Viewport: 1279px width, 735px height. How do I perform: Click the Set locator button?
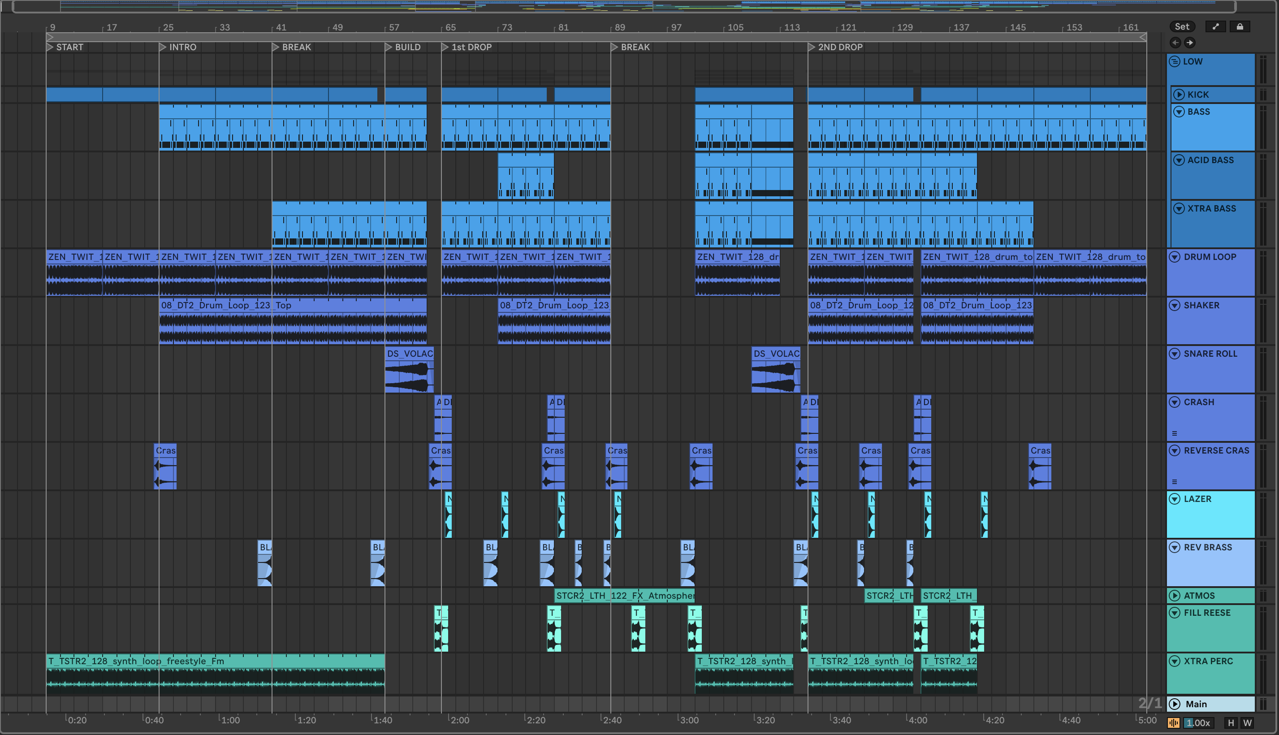(1182, 27)
